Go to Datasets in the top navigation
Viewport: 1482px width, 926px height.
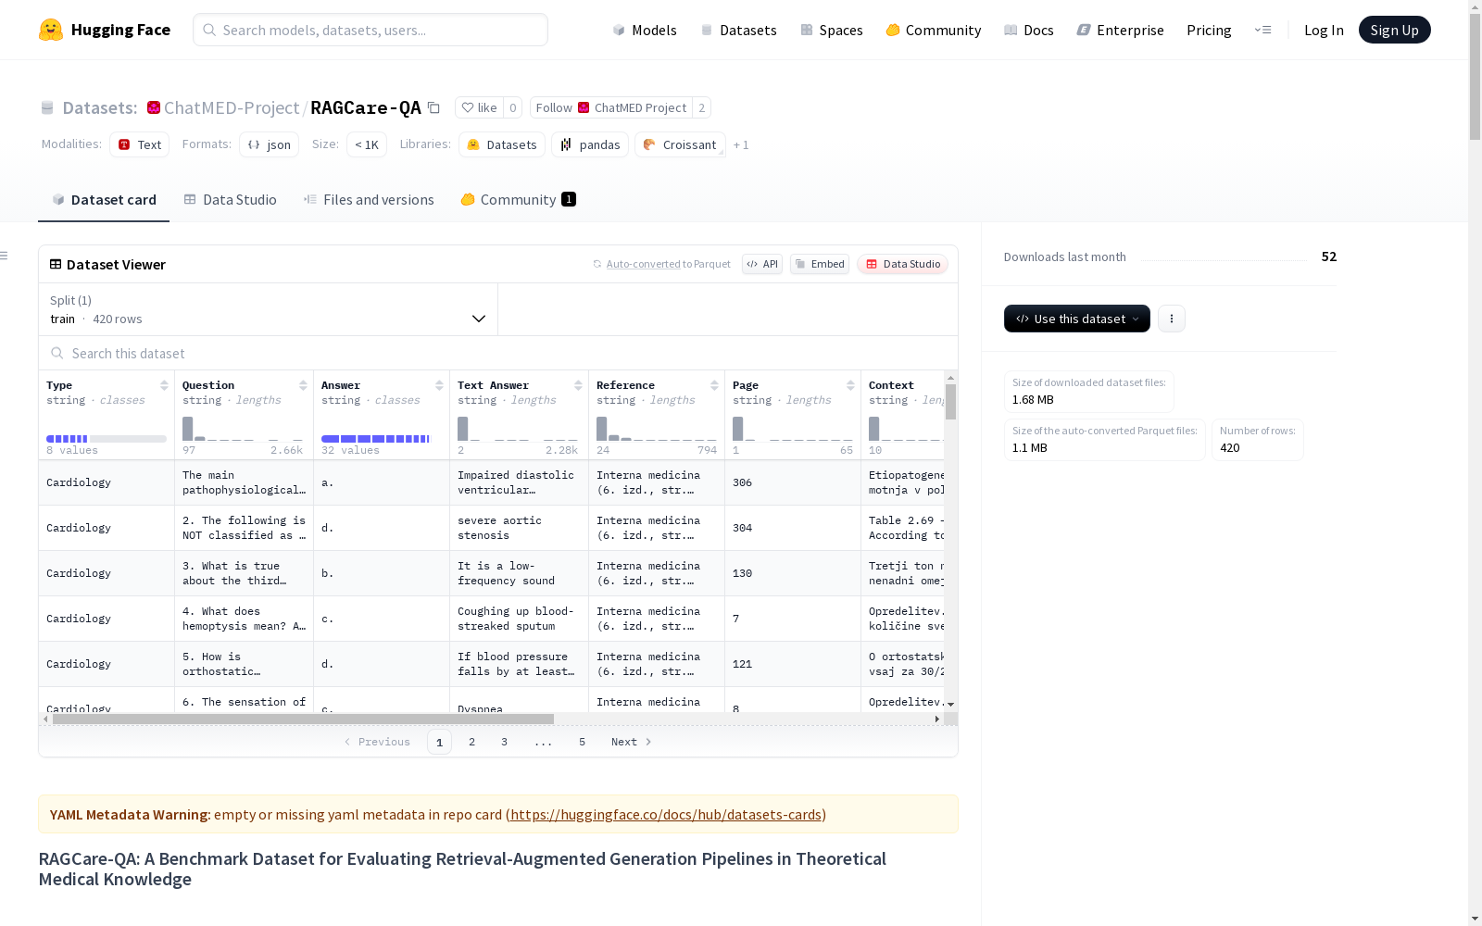(738, 30)
